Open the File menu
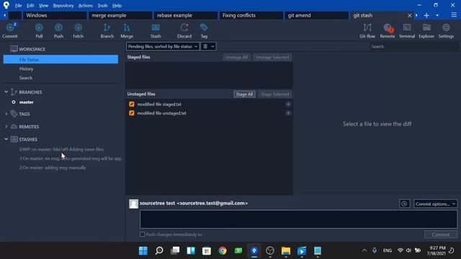Image resolution: width=461 pixels, height=259 pixels. (x=18, y=6)
